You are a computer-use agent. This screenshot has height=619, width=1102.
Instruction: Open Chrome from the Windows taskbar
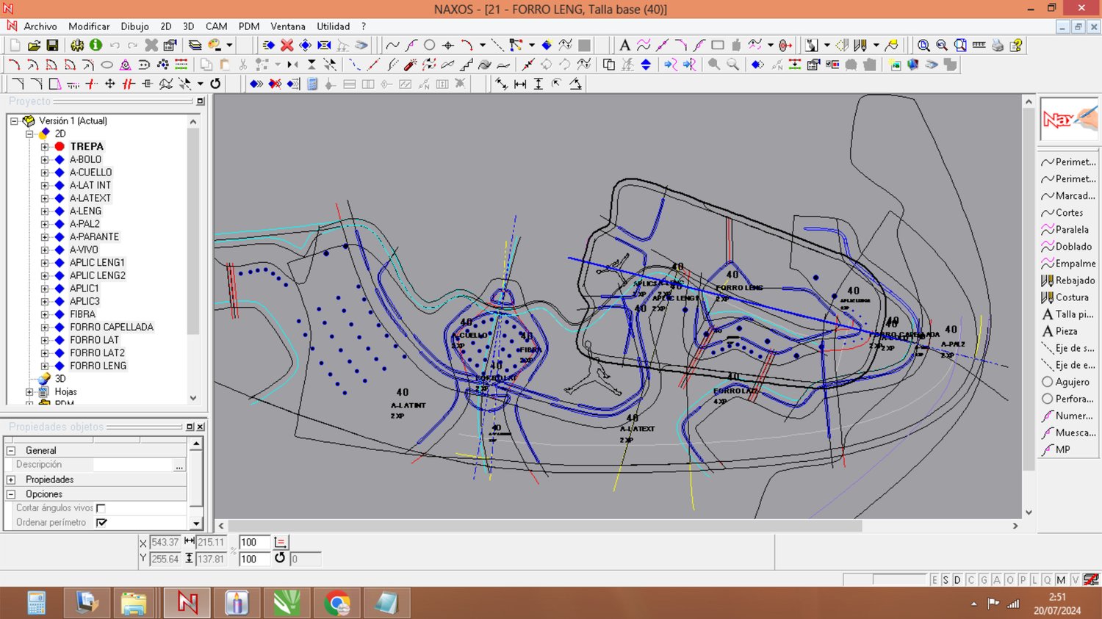click(337, 604)
